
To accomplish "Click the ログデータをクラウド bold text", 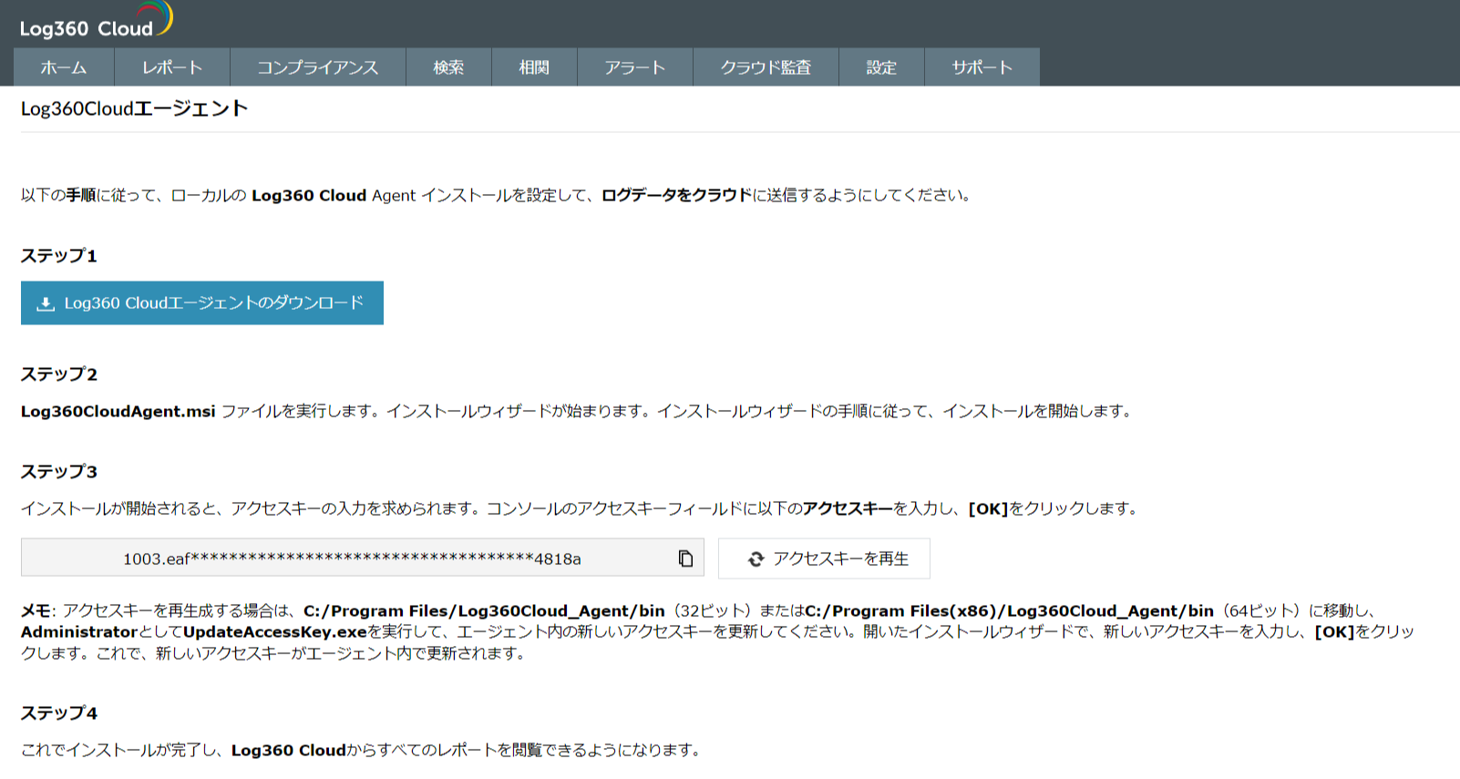I will [x=677, y=196].
